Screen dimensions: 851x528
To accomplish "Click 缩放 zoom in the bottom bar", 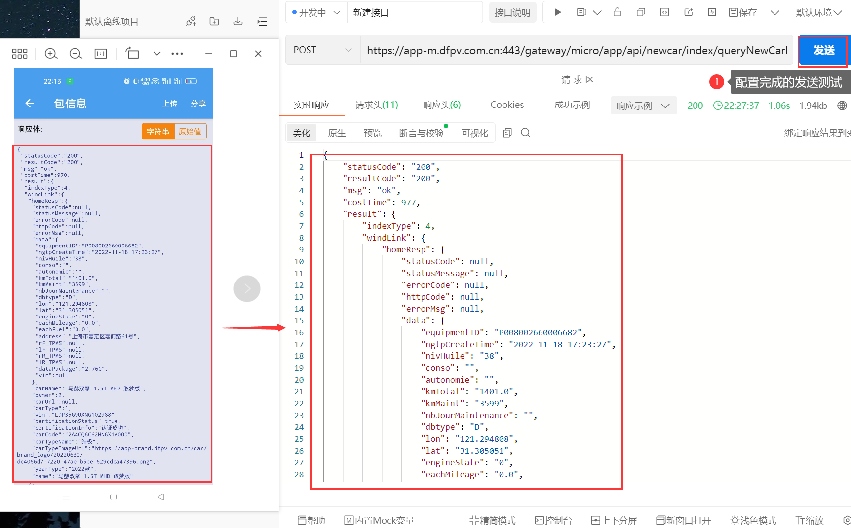I will click(x=810, y=520).
